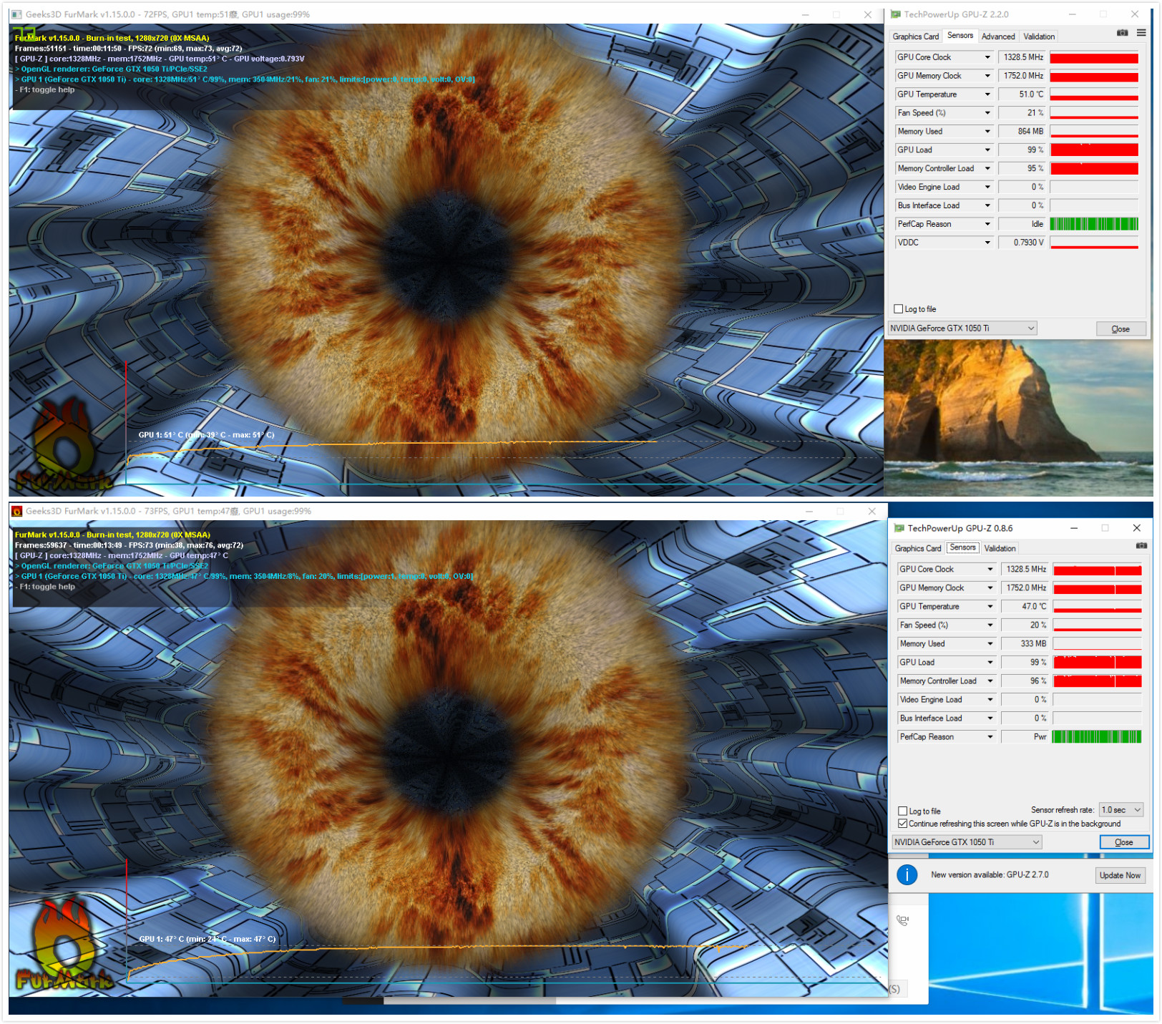1162x1024 pixels.
Task: Click the GPU-Z 0.8.6 title bar app icon
Action: [x=899, y=528]
